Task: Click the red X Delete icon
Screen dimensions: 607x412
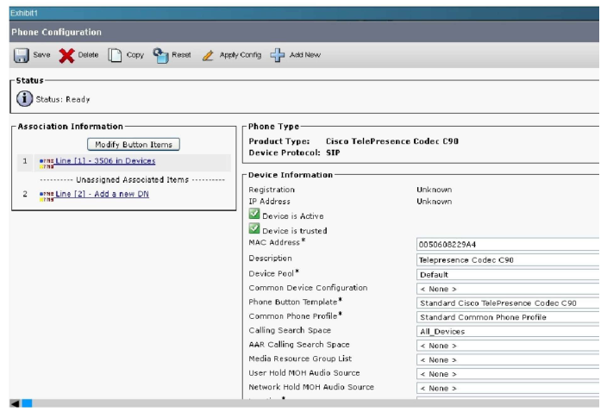Action: (66, 55)
